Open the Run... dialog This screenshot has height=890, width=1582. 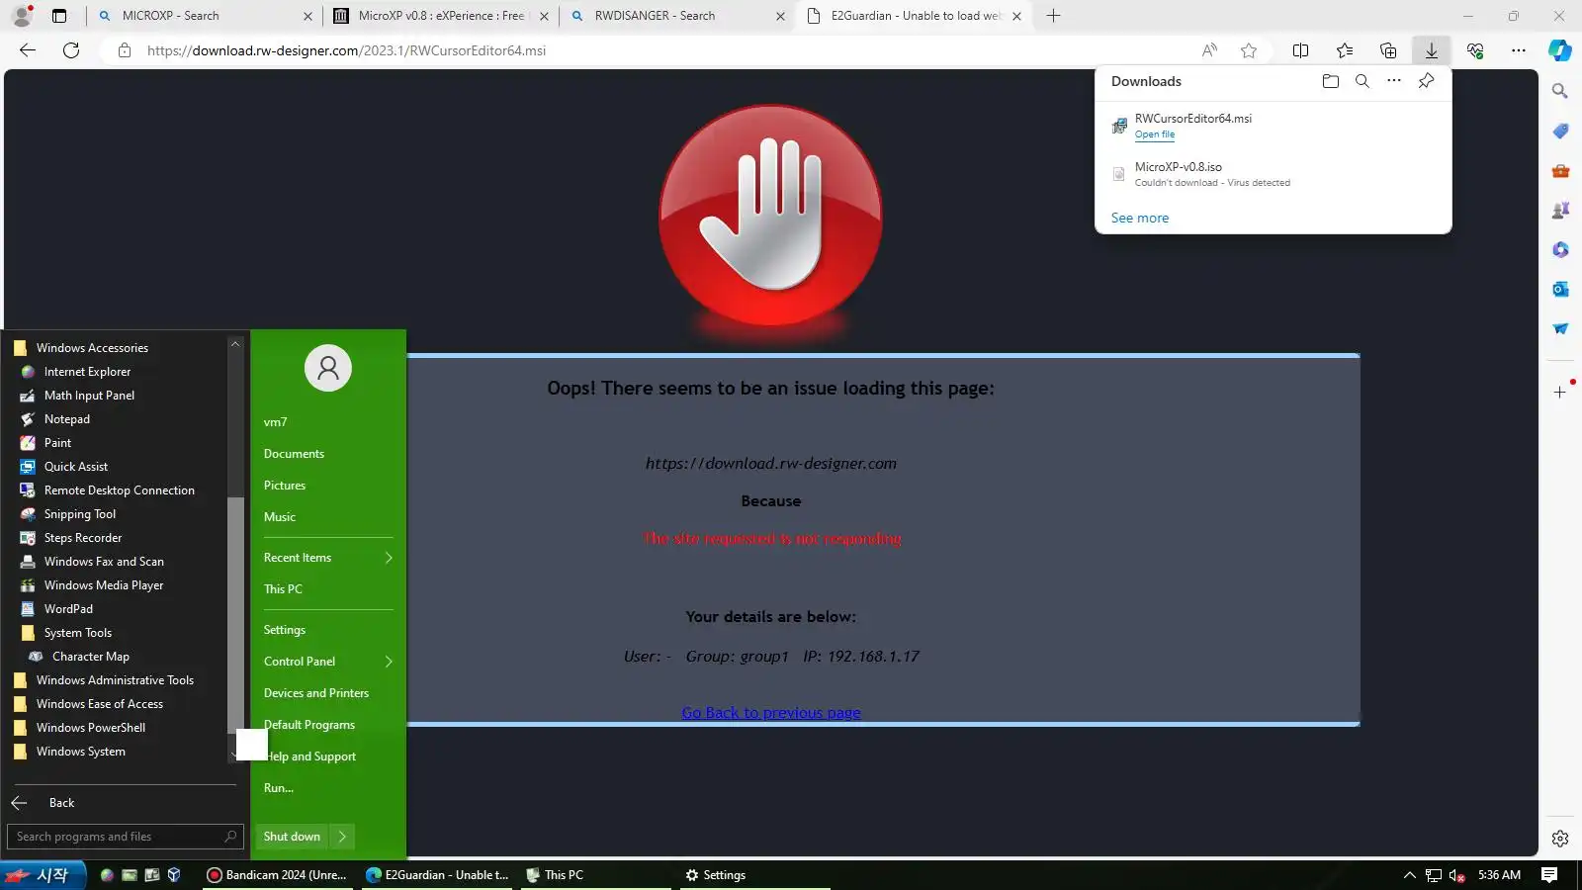279,788
